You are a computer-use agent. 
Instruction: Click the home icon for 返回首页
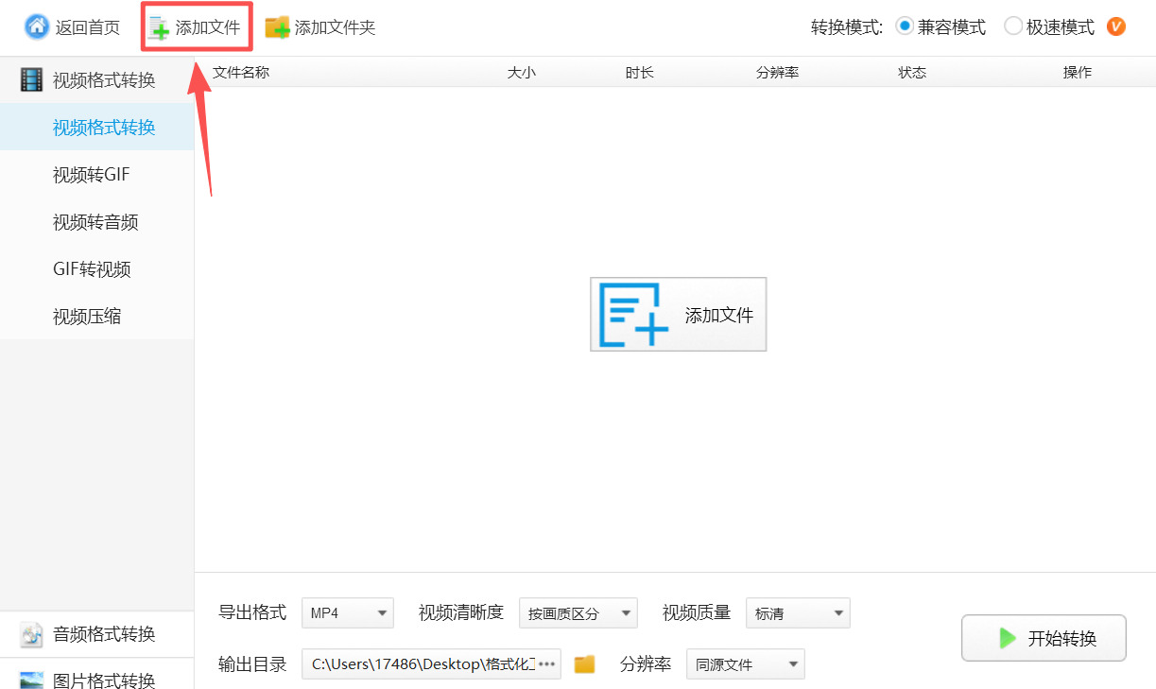click(x=37, y=26)
